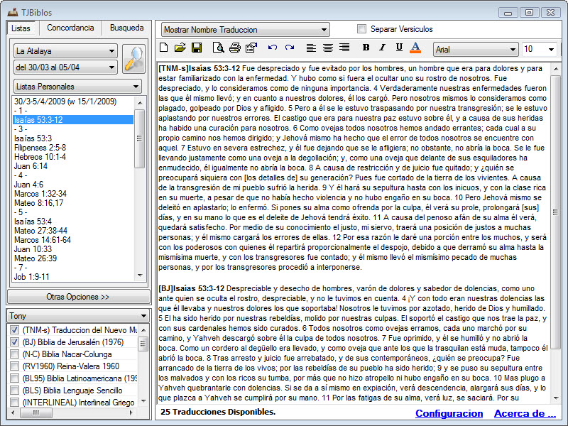Toggle underline formatting
This screenshot has width=568, height=426.
[399, 48]
